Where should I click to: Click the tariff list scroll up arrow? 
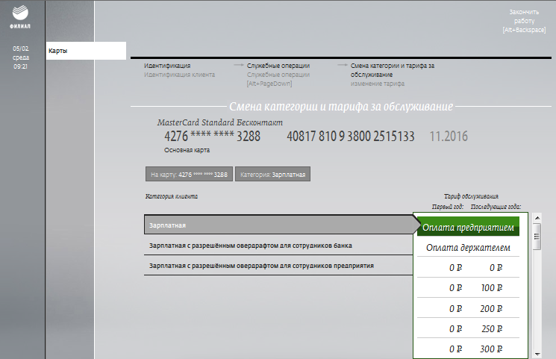coord(537,218)
